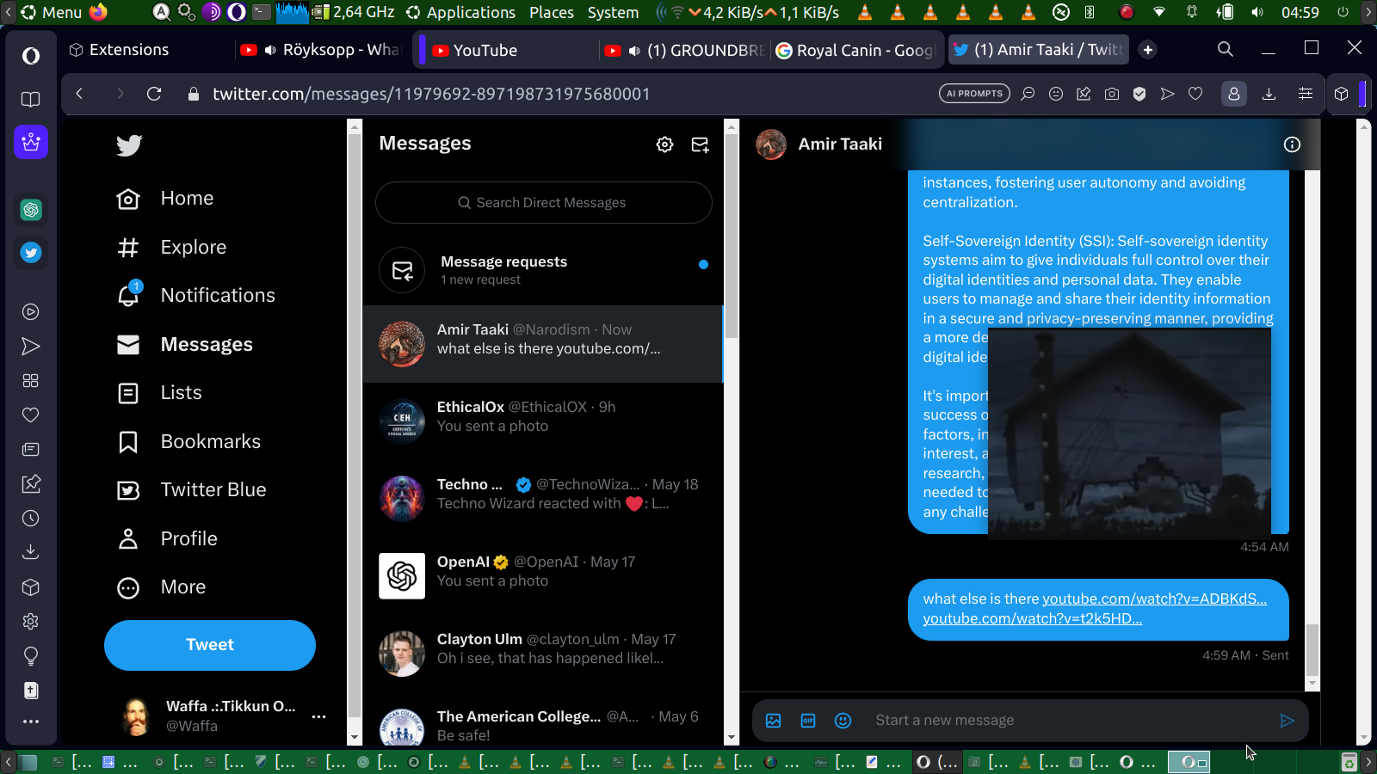Viewport: 1377px width, 774px height.
Task: Open the ad blocker shield icon
Action: click(1139, 94)
